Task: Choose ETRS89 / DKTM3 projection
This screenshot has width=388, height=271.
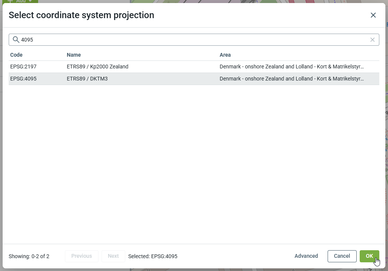Action: [87, 79]
